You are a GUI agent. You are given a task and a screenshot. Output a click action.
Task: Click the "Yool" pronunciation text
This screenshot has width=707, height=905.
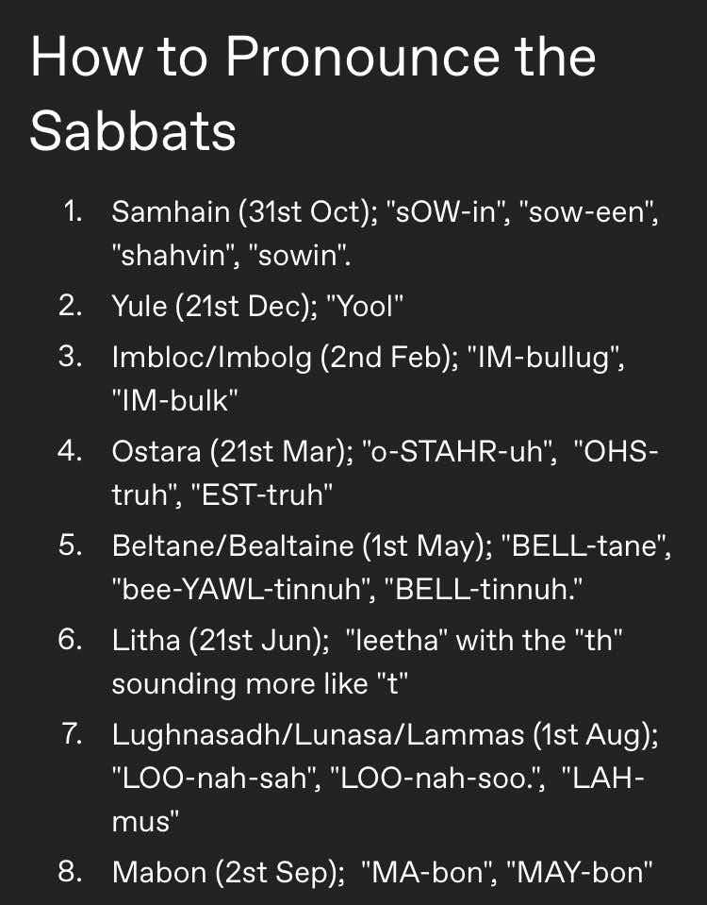click(365, 306)
